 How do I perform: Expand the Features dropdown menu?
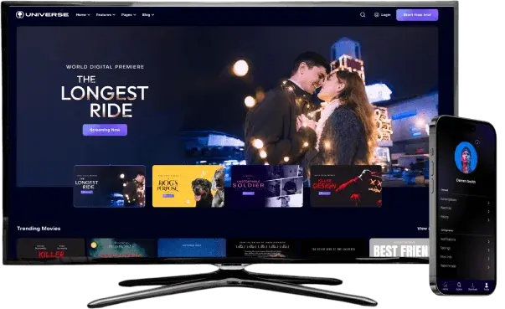[106, 15]
